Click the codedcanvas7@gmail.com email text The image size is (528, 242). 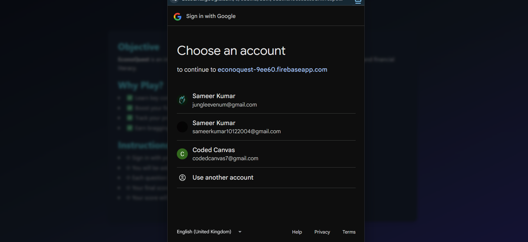pyautogui.click(x=225, y=158)
